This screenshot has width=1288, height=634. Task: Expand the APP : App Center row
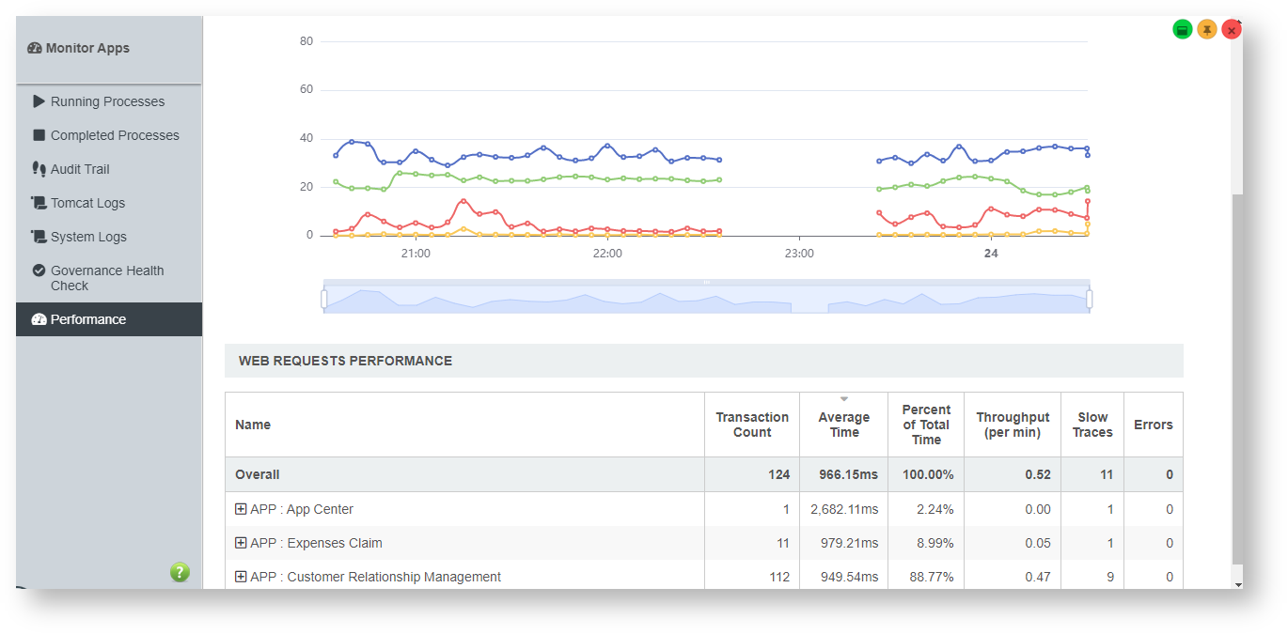click(x=241, y=509)
